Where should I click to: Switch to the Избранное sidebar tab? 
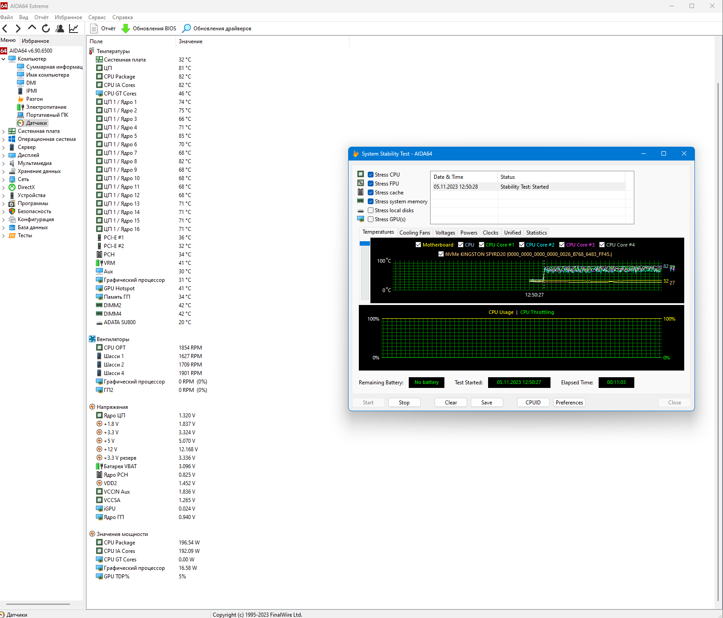coord(36,41)
